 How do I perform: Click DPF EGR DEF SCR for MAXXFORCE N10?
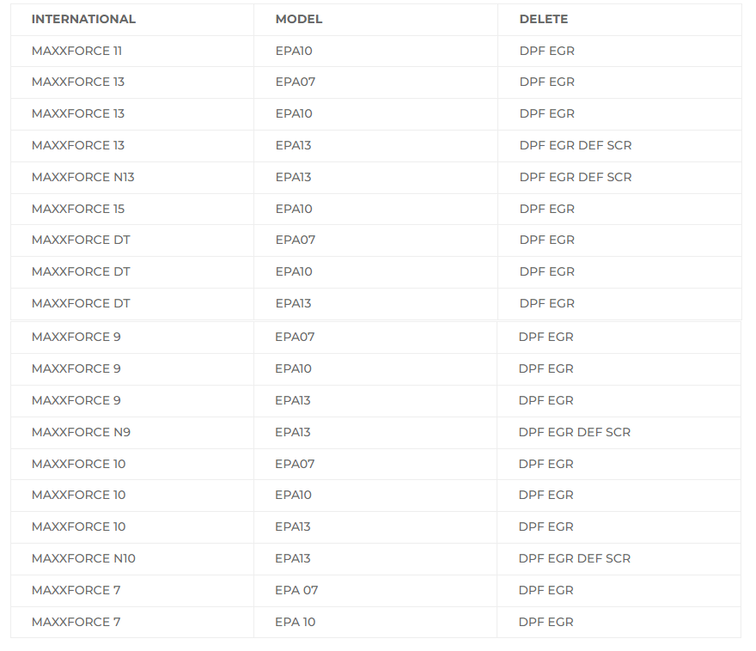click(575, 558)
